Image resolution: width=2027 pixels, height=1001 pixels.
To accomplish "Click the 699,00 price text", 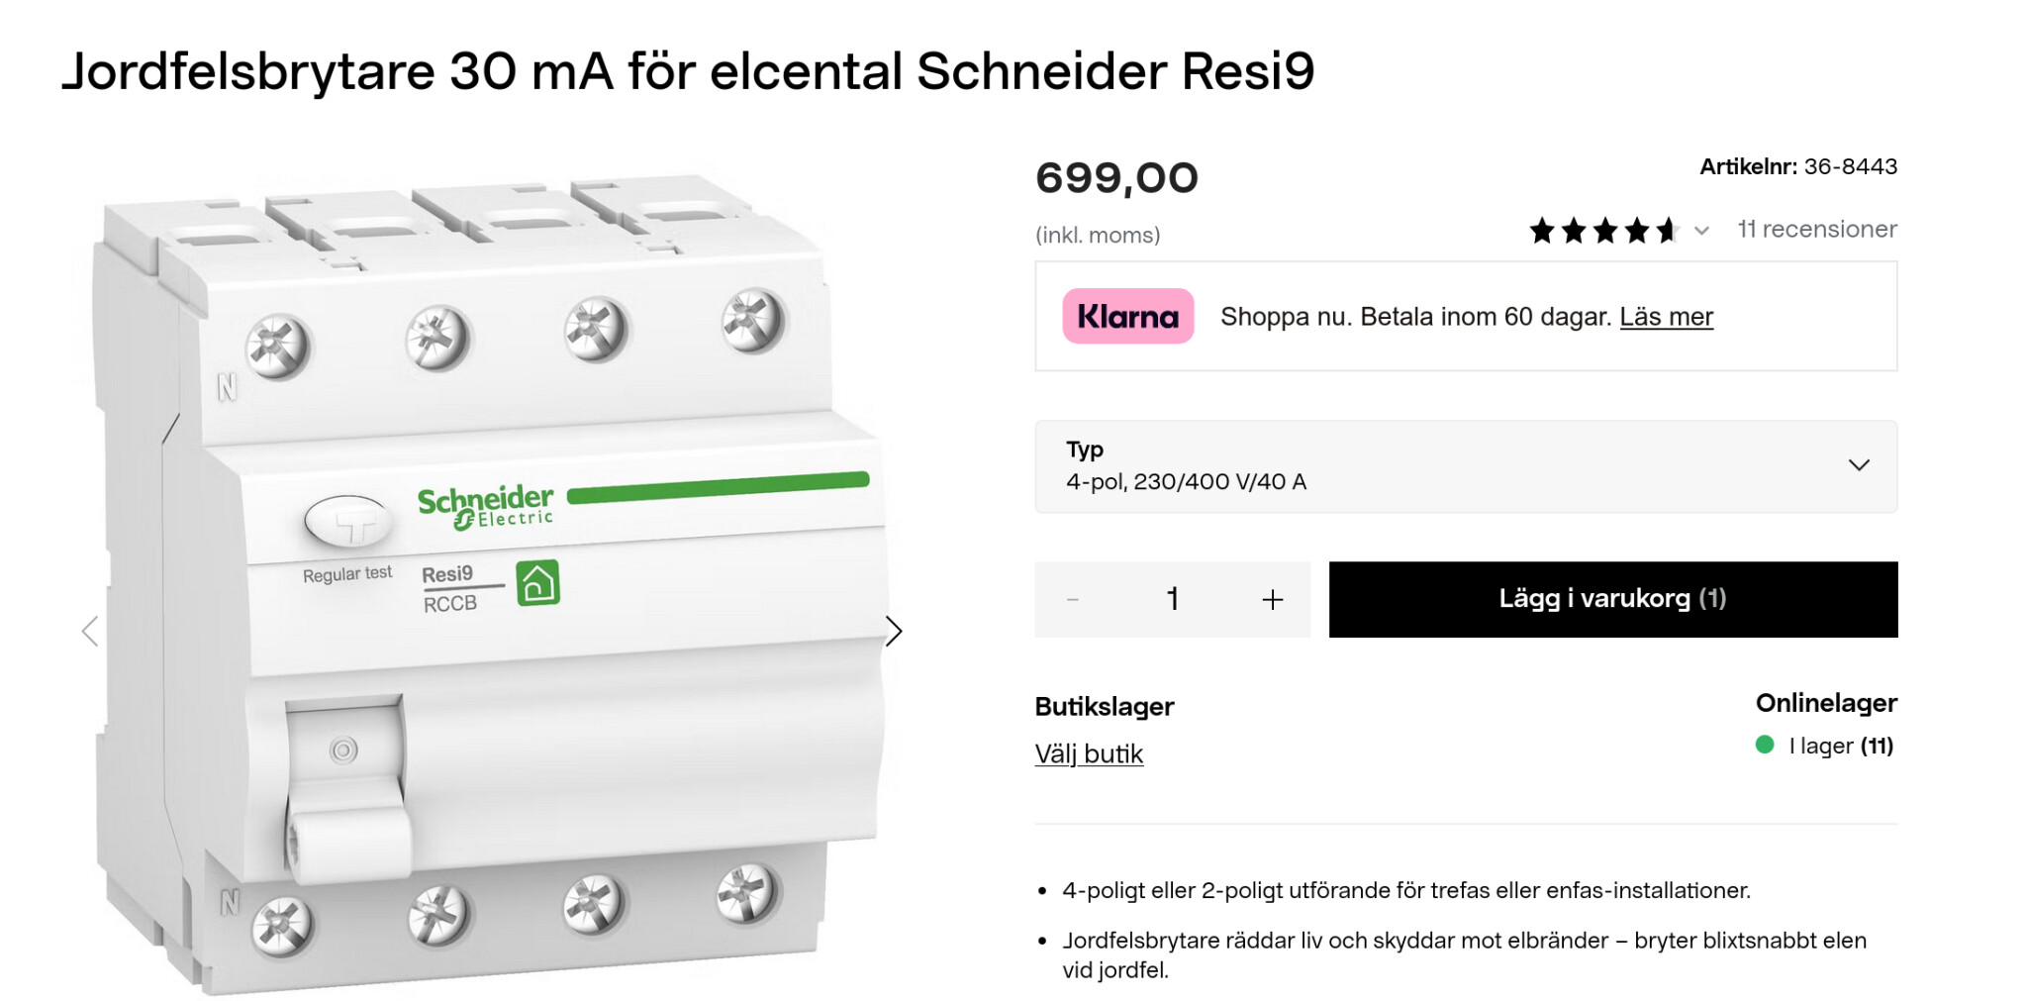I will coord(1116,178).
